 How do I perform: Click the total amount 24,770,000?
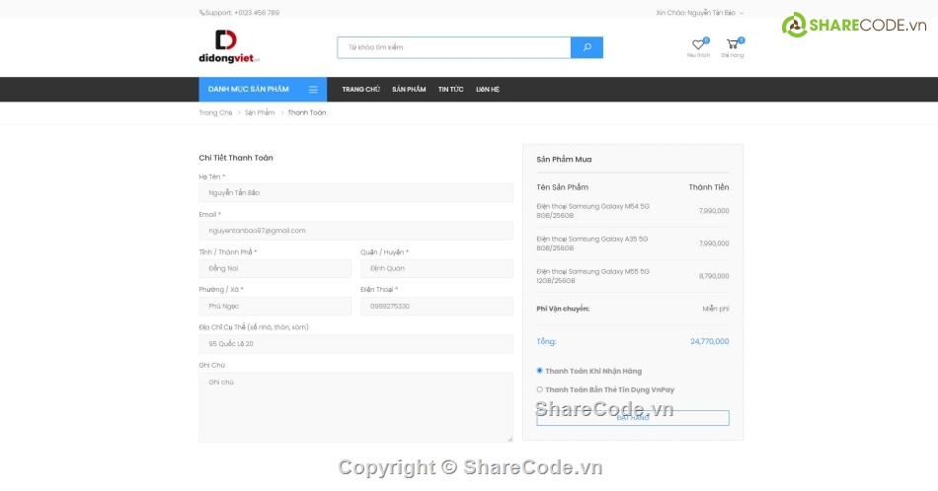click(710, 342)
